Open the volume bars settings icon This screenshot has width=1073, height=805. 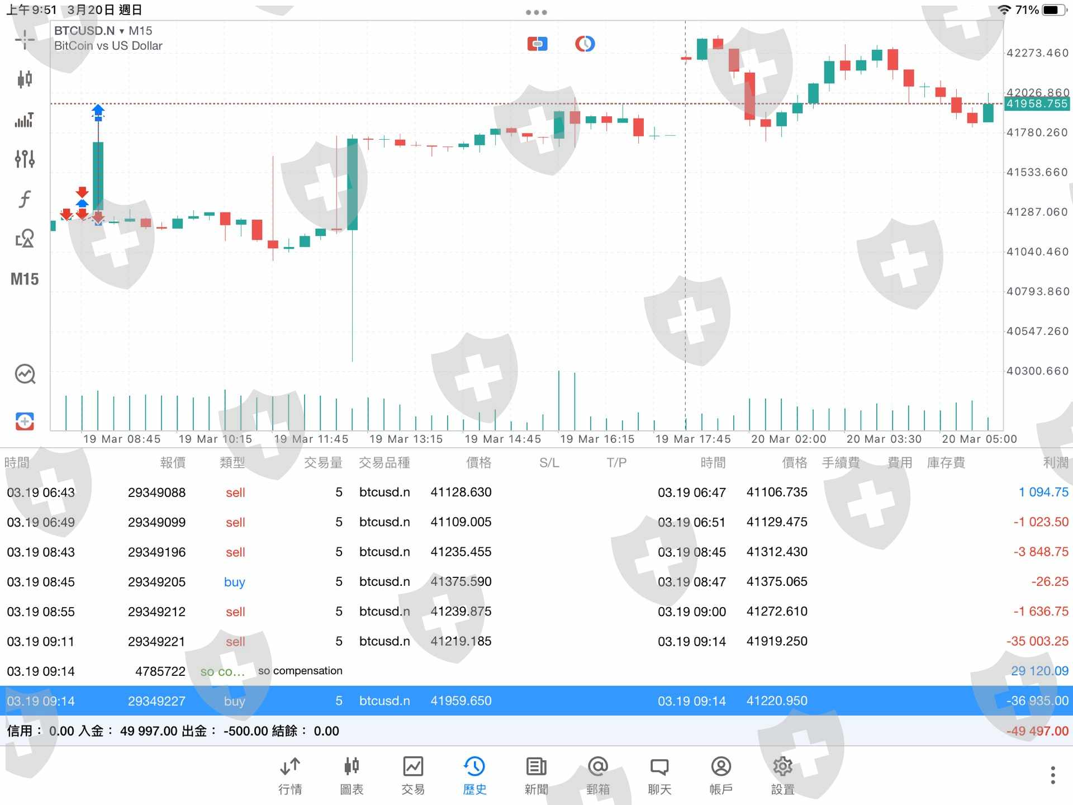[x=25, y=119]
